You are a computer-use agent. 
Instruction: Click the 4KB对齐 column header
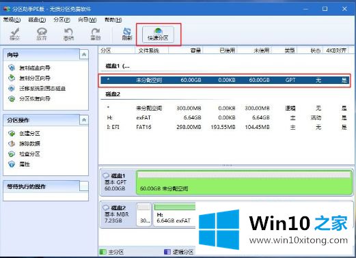[336, 51]
